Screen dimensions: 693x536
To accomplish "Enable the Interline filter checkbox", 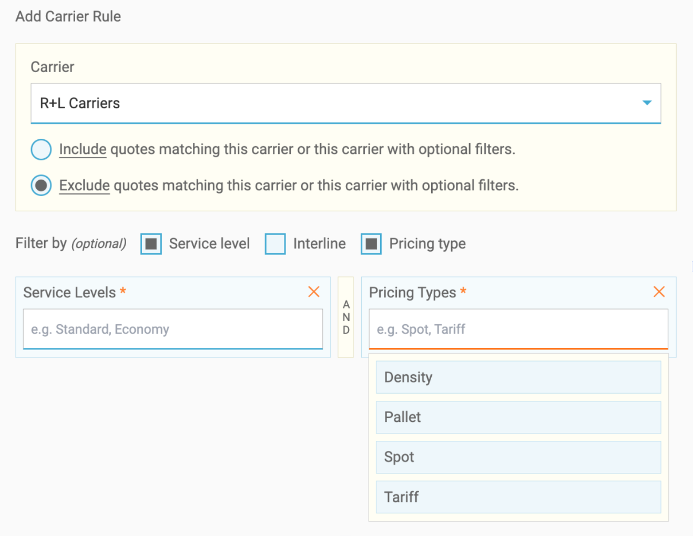I will tap(275, 244).
